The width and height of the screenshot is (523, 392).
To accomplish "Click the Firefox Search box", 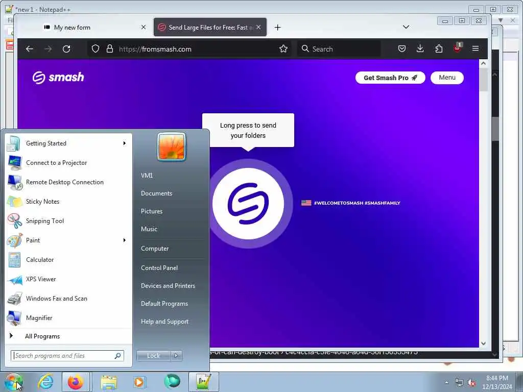I will tap(339, 49).
